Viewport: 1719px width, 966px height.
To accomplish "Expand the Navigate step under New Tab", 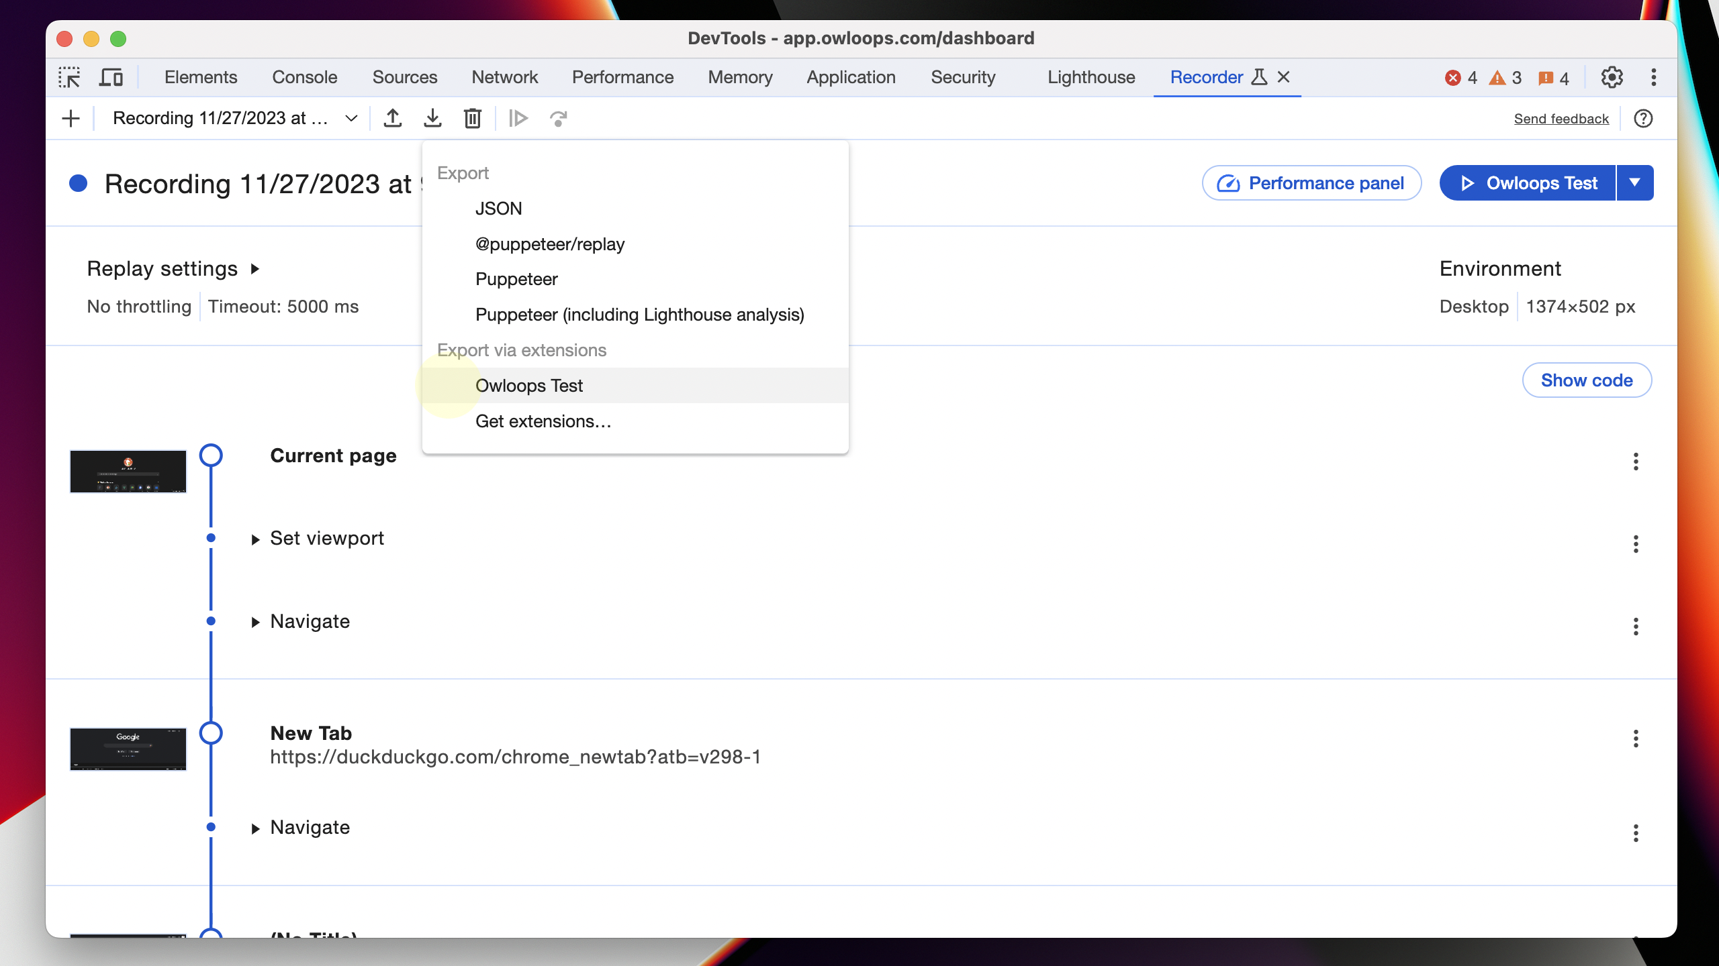I will point(255,828).
